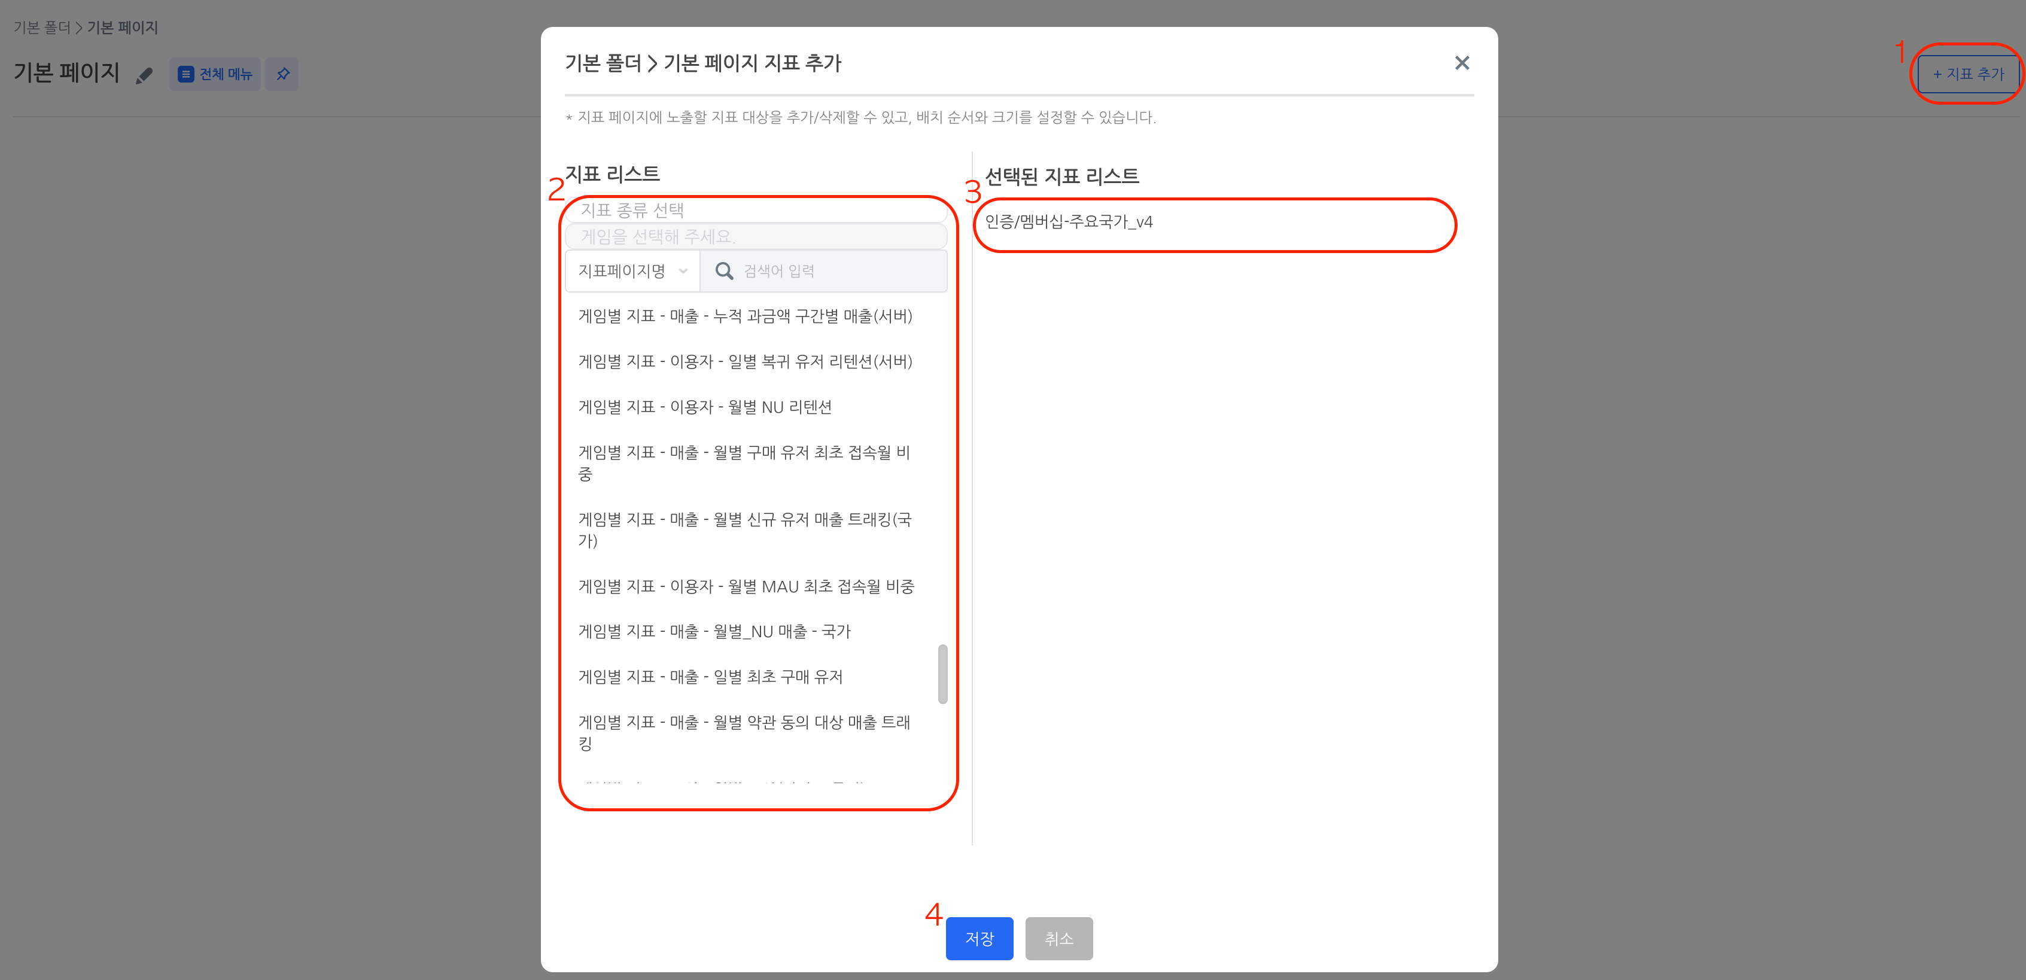The height and width of the screenshot is (980, 2026).
Task: Click the + 지표 추가 button
Action: 1968,74
